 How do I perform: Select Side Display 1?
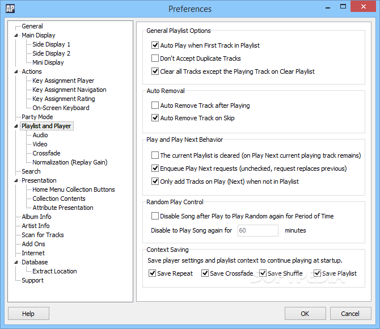coord(52,44)
